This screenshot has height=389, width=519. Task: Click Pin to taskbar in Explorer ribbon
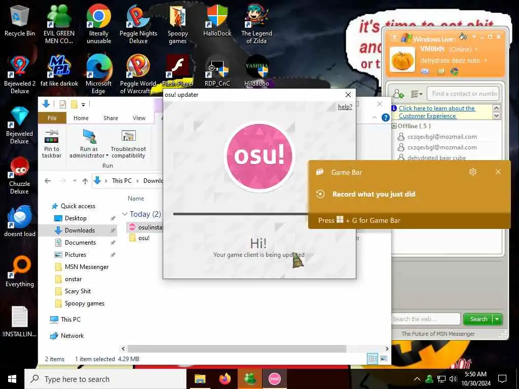(x=52, y=143)
